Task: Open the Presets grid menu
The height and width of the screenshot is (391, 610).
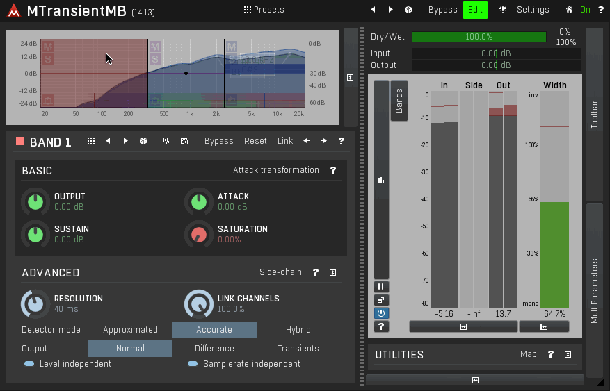Action: 264,10
